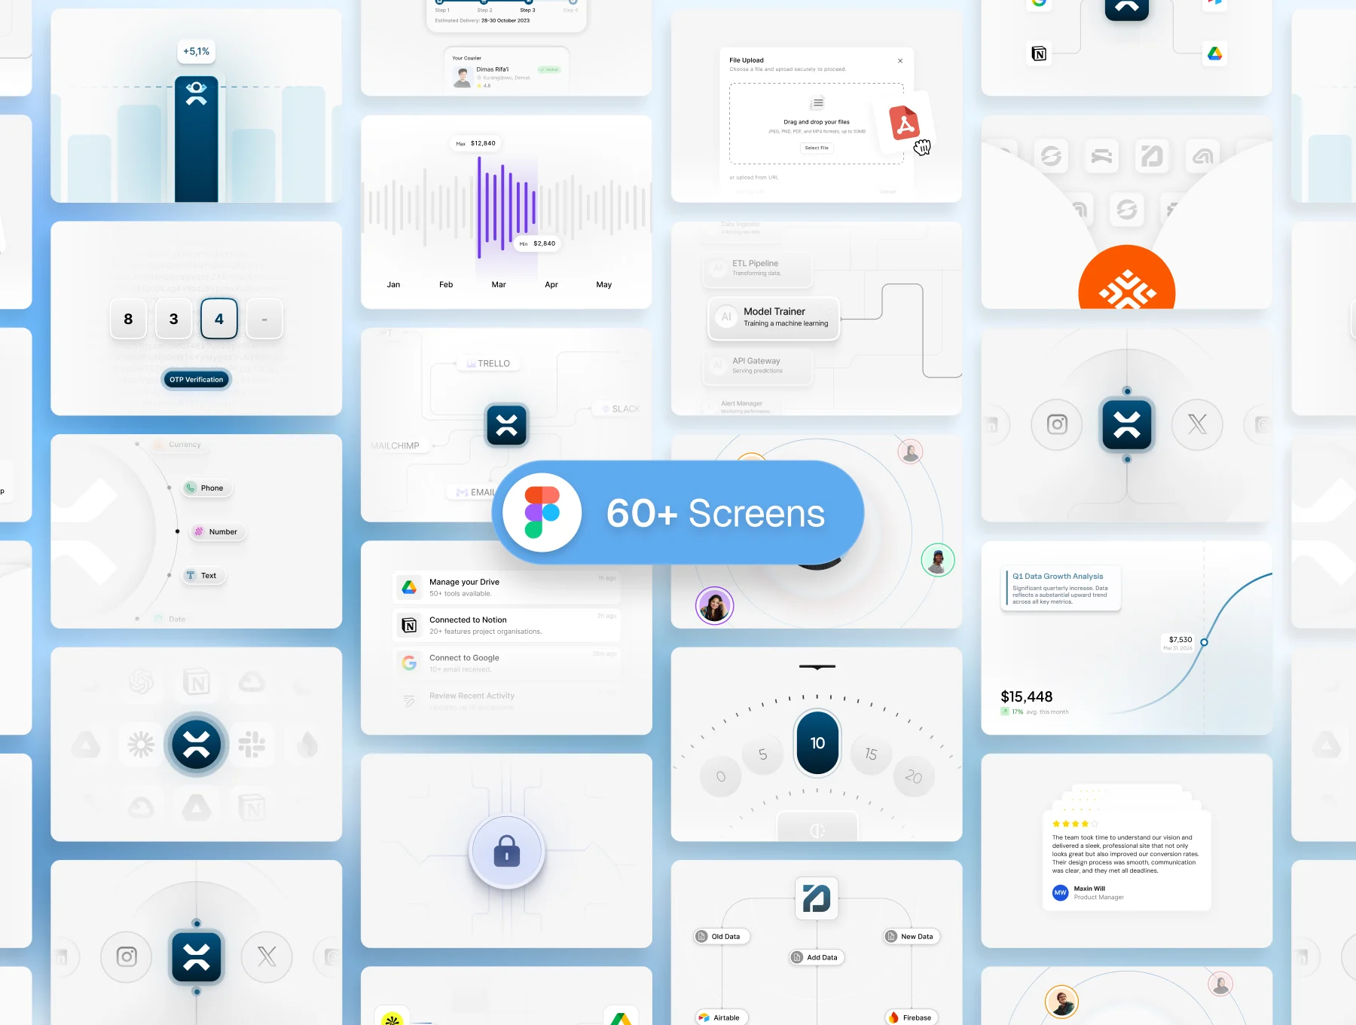Click the Min $2,840 tooltip
The image size is (1356, 1025).
[537, 243]
